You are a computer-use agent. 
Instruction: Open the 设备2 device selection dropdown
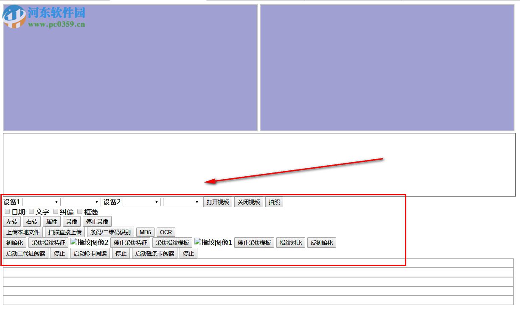tap(141, 202)
